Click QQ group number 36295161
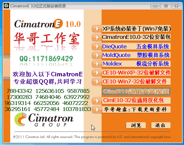Image resolution: width=184 pixels, height=145 pixels. (18, 109)
